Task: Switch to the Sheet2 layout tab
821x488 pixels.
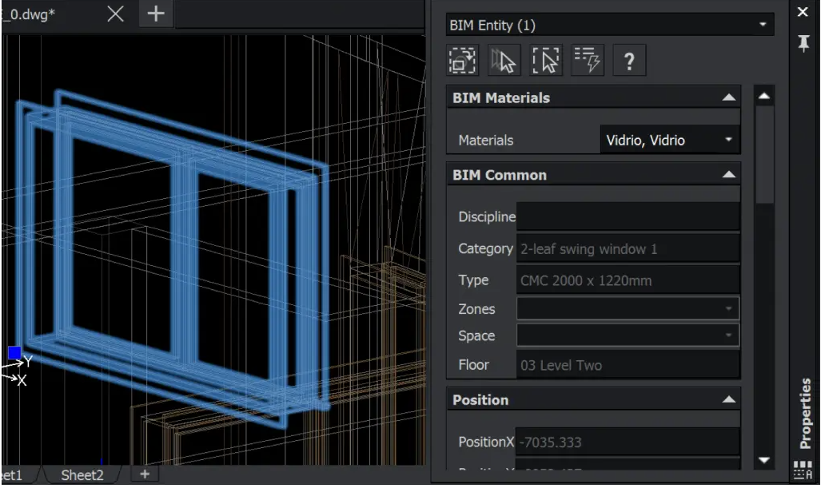Action: [82, 475]
